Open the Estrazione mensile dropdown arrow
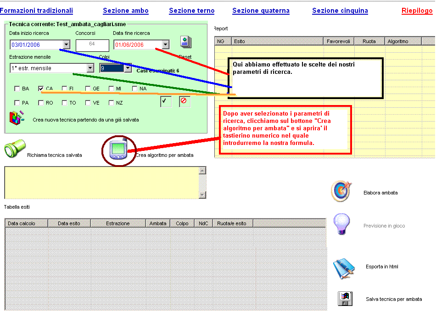436x311 pixels. (x=90, y=68)
